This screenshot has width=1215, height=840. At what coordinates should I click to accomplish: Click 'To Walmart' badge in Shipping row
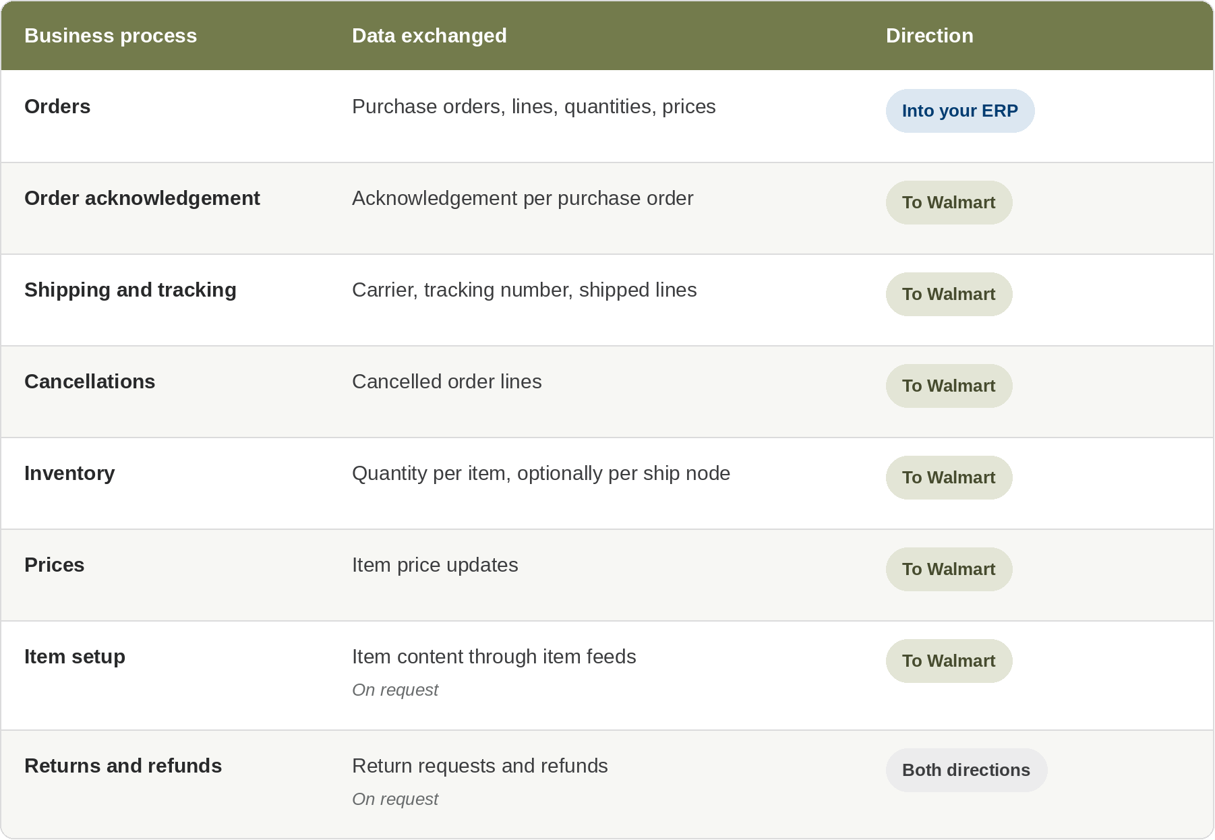[949, 294]
